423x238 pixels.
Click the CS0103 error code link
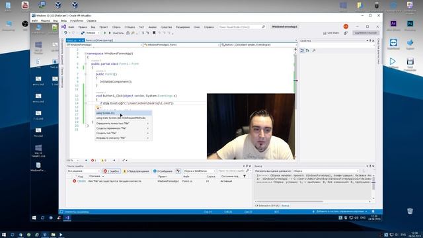click(x=81, y=181)
